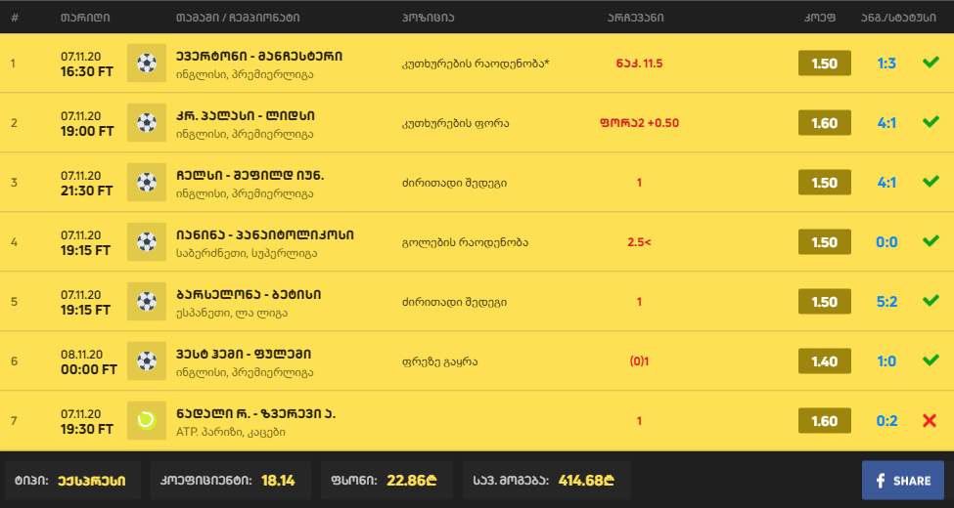This screenshot has height=508, width=954.
Task: Click the 1.50 odds box for ევერტონი - მანჩესტერი
Action: coord(825,63)
